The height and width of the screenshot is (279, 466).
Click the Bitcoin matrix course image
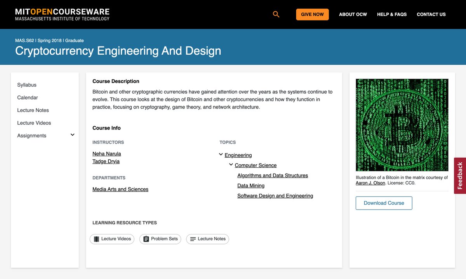tap(402, 125)
